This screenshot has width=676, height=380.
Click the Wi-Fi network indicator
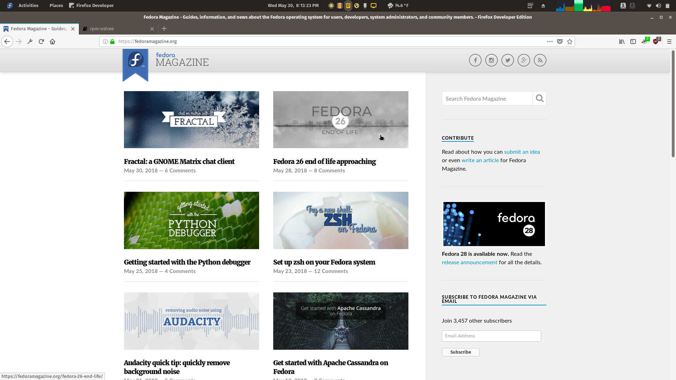(649, 6)
